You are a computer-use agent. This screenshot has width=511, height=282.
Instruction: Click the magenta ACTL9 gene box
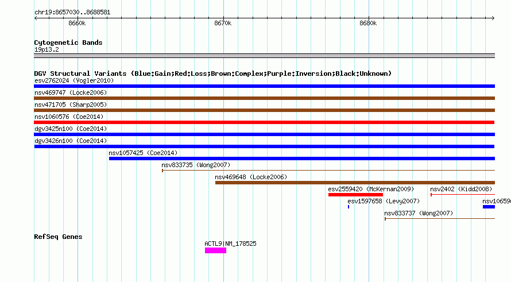[x=215, y=250]
